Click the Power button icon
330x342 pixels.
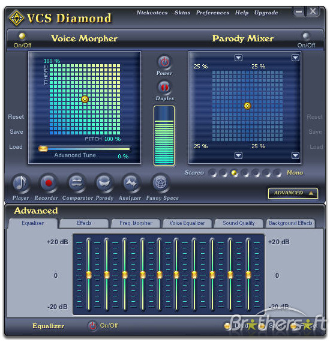coord(164,62)
